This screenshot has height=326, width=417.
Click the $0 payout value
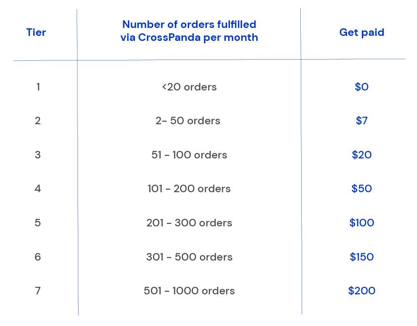tap(362, 87)
